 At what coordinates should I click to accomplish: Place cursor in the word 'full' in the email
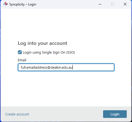[x=23, y=67]
